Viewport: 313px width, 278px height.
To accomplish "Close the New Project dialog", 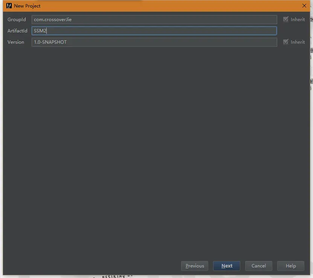I will [304, 6].
